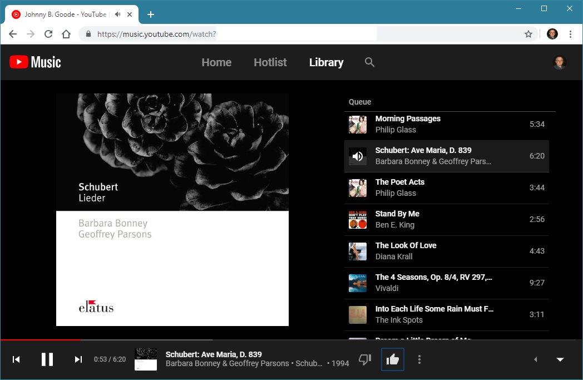The width and height of the screenshot is (583, 380).
Task: Click the Ink Spots album thumbnail
Action: point(358,314)
